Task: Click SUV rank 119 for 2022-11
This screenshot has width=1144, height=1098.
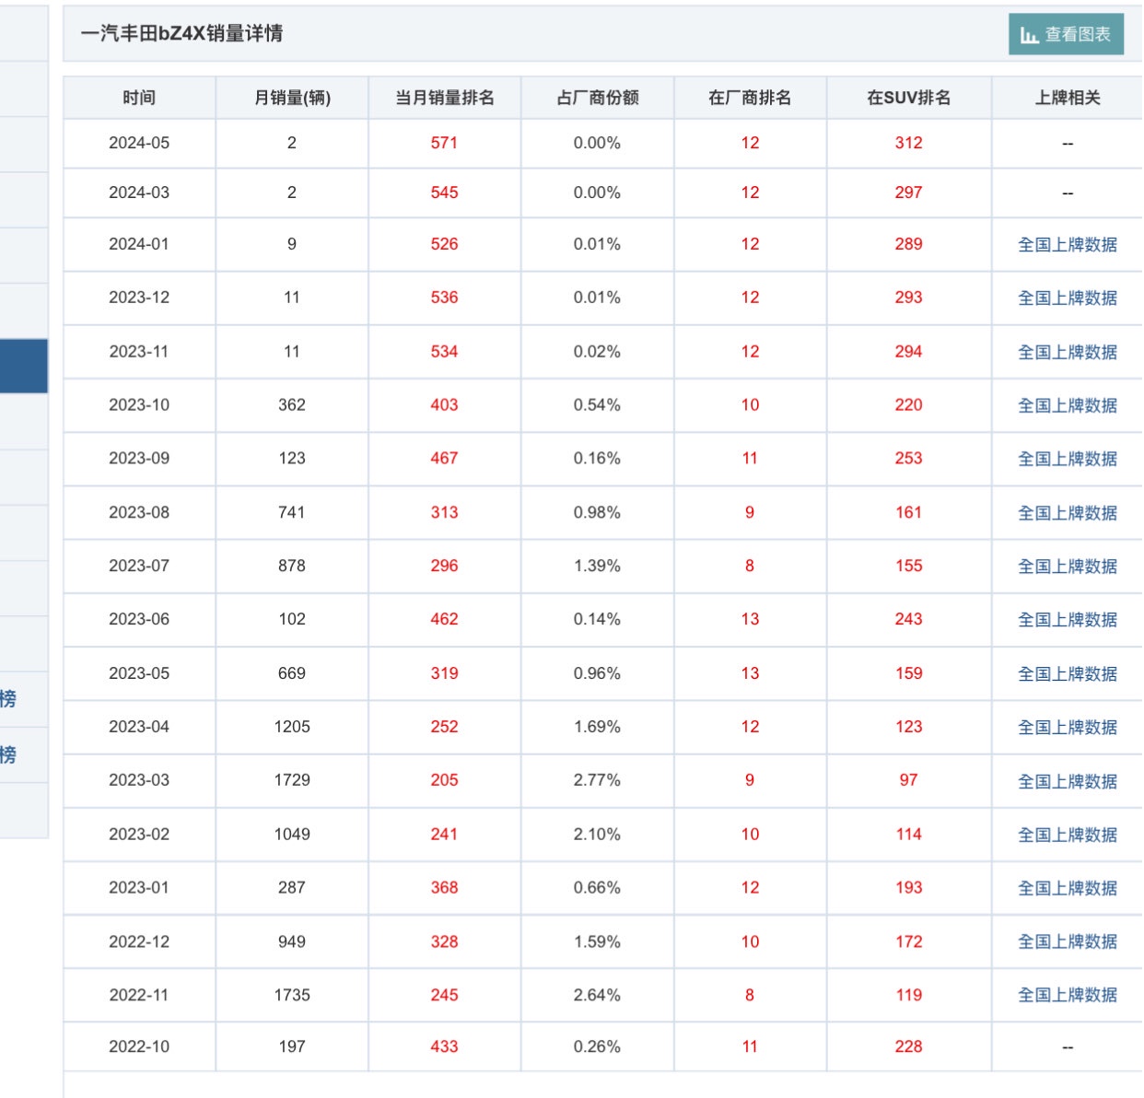Action: [909, 995]
